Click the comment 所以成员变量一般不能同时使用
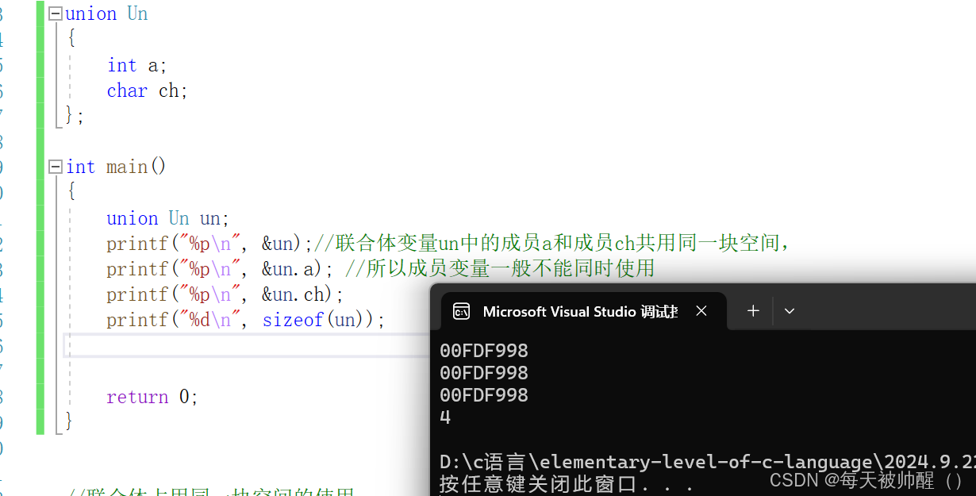 point(500,269)
